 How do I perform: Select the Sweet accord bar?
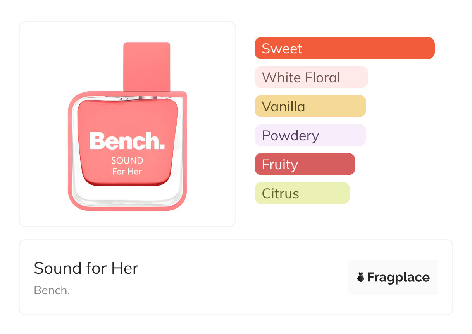pyautogui.click(x=344, y=48)
